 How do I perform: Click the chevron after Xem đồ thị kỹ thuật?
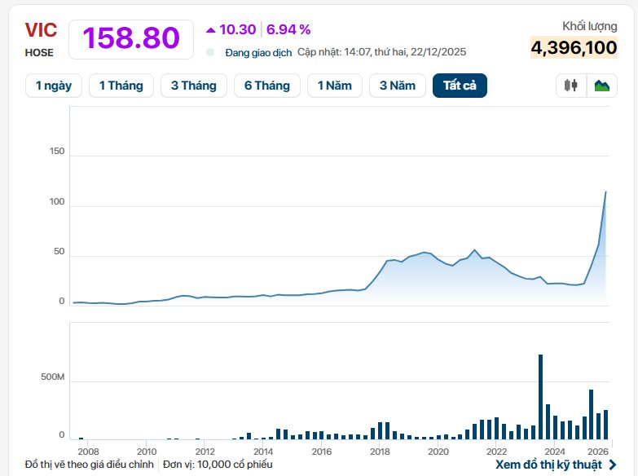(x=613, y=465)
